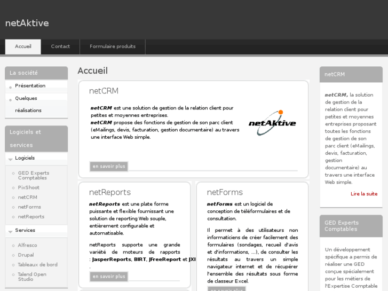The width and height of the screenshot is (388, 291).
Task: Click netCRM block header on right
Action: tap(351, 74)
